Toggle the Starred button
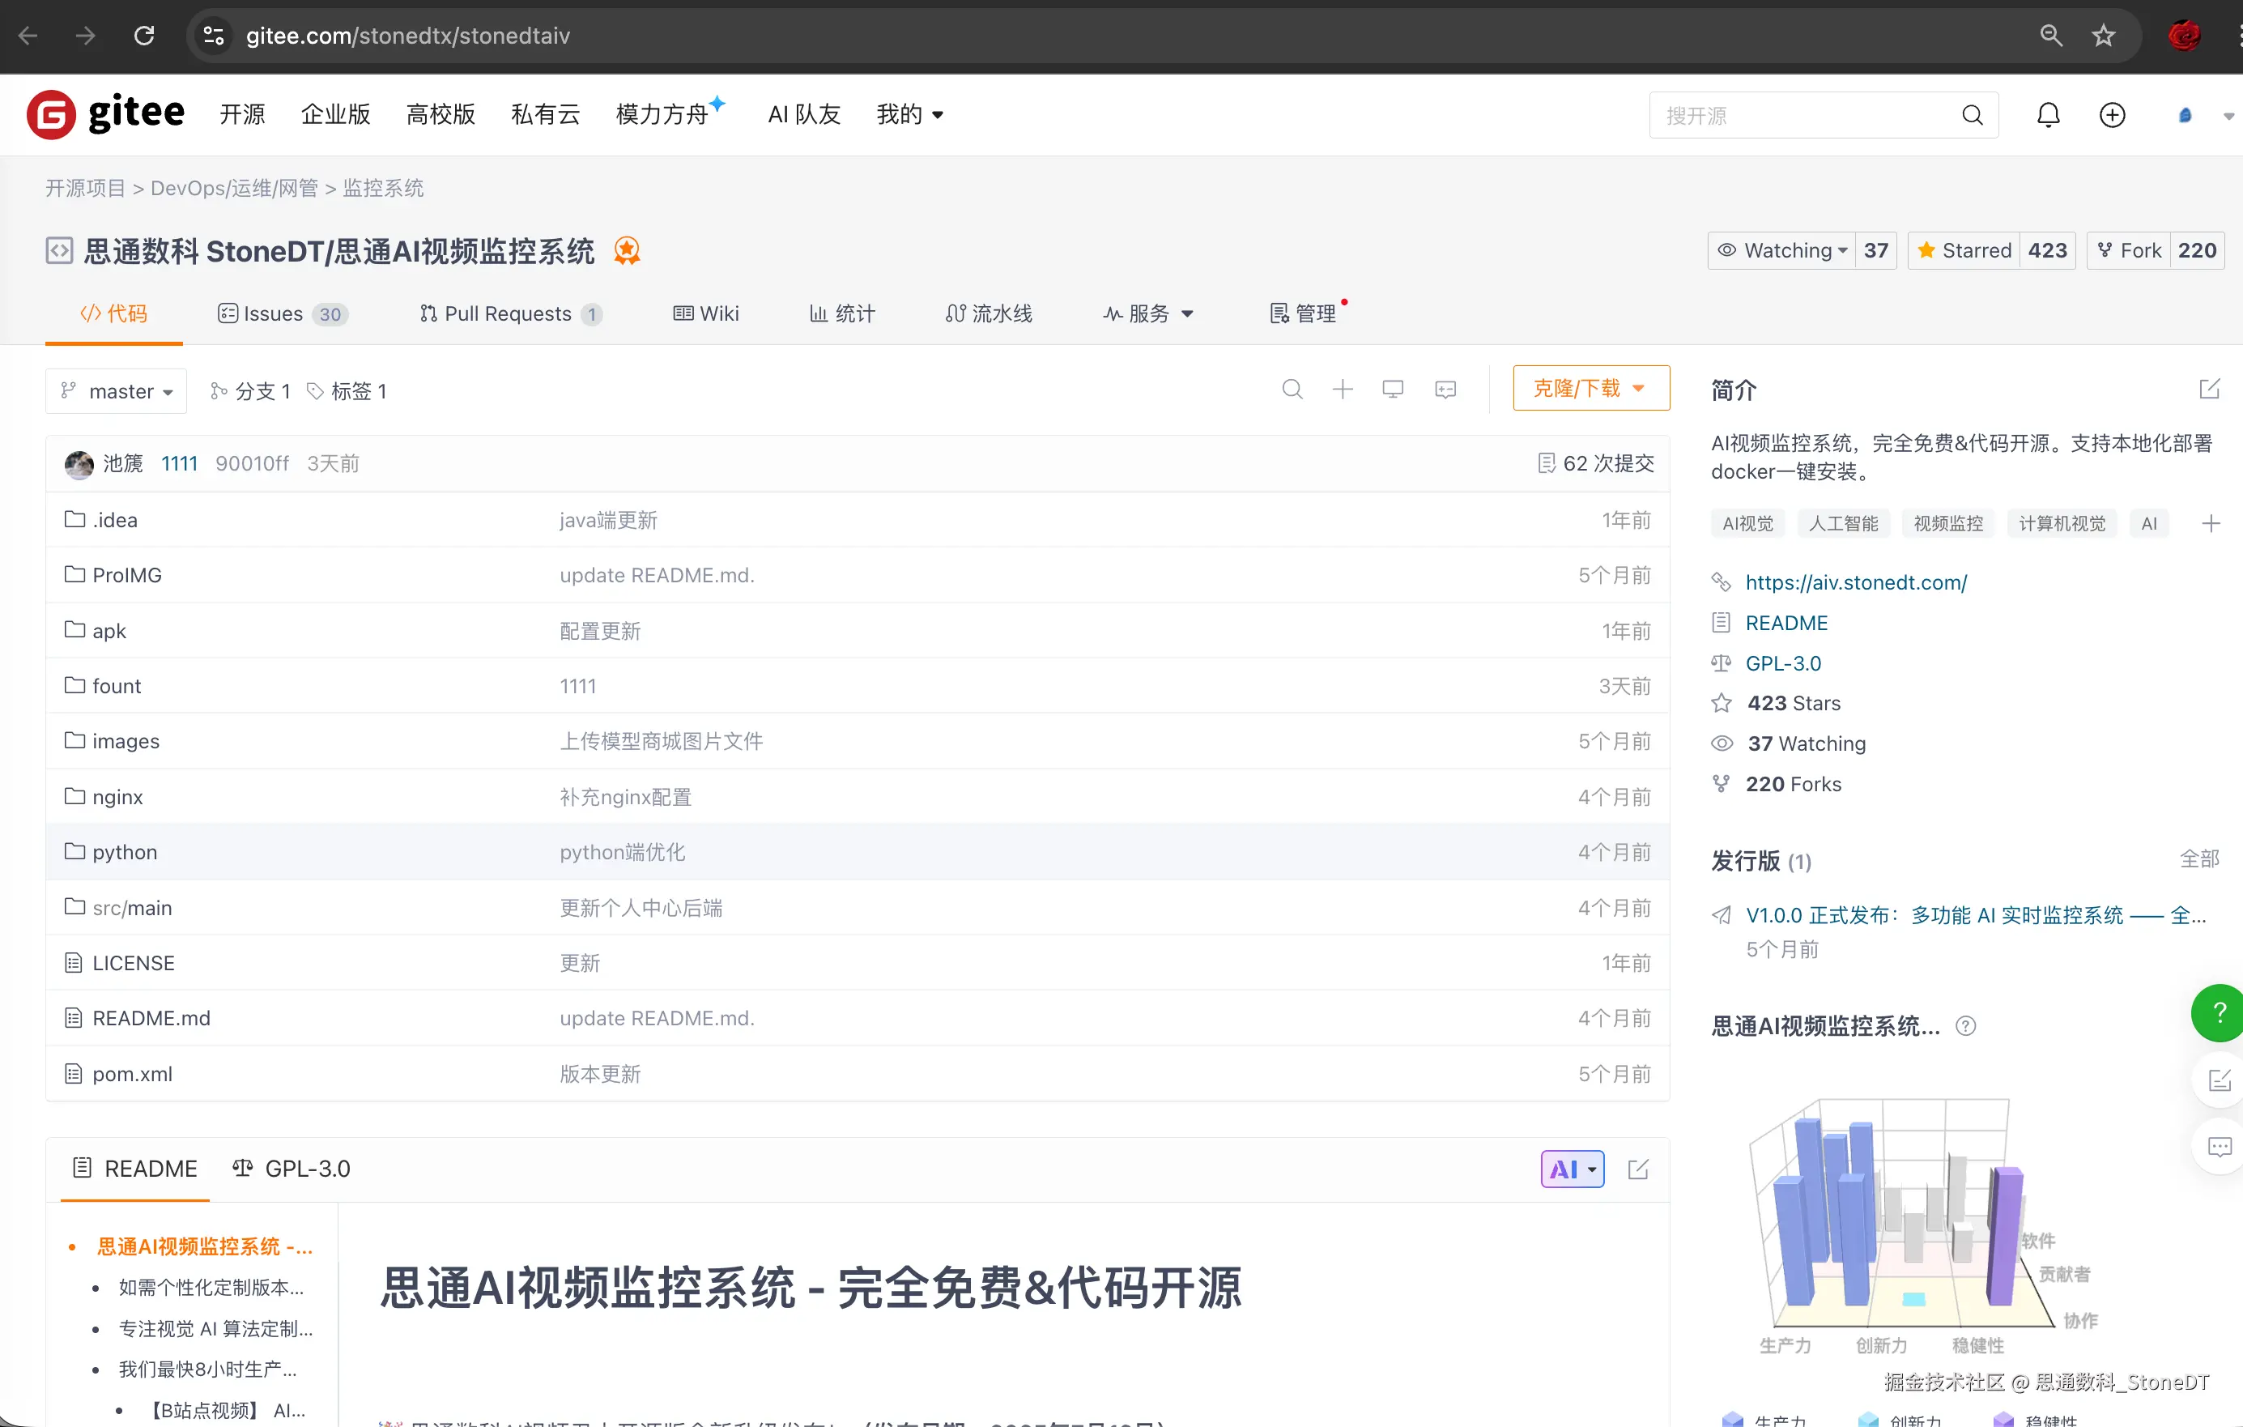 (x=1964, y=250)
